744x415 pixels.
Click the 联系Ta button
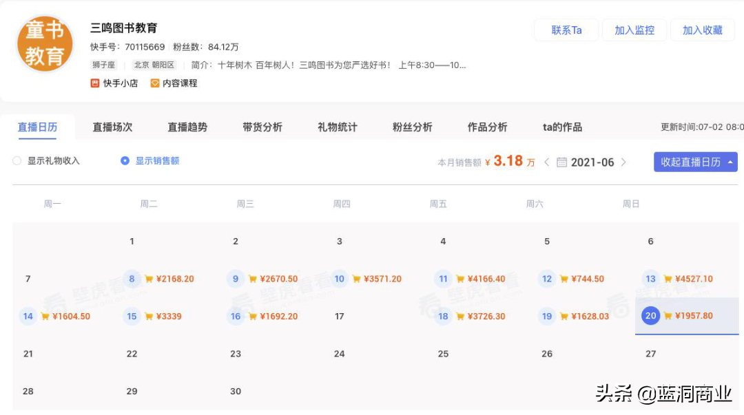point(566,30)
